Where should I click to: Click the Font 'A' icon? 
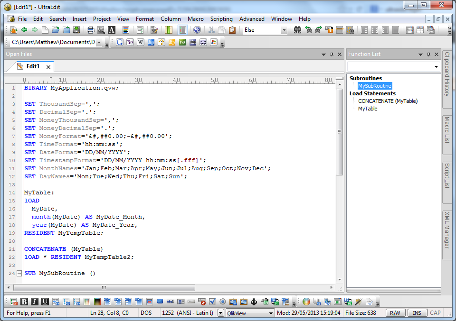pos(111,30)
